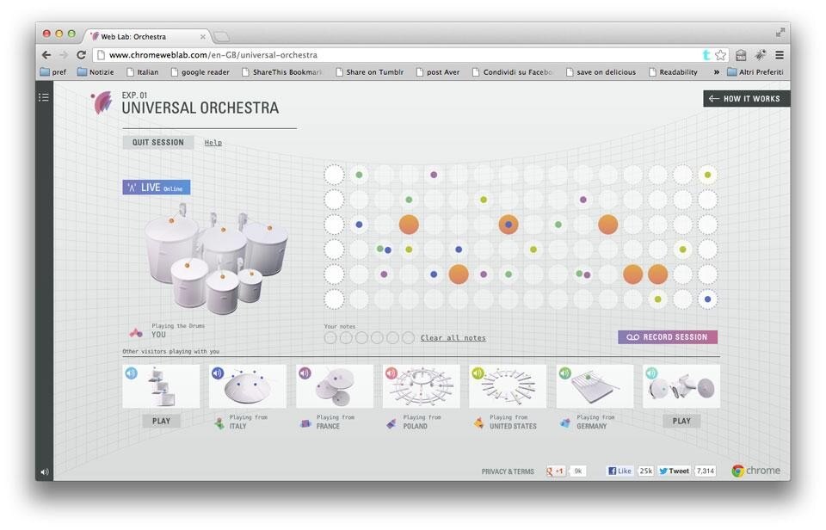Toggle master volume icon in bottom-left corner
Screen dimensions: 826x530
[x=45, y=471]
